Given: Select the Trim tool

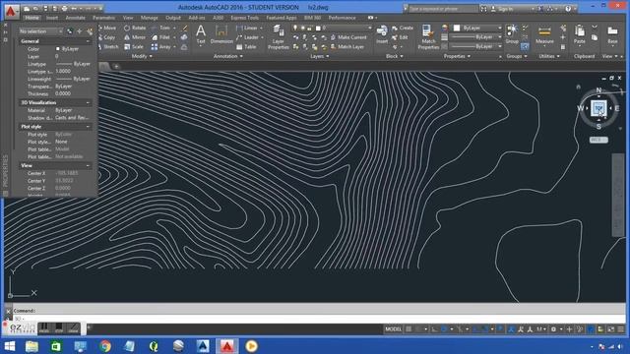Looking at the screenshot, I should pos(161,28).
